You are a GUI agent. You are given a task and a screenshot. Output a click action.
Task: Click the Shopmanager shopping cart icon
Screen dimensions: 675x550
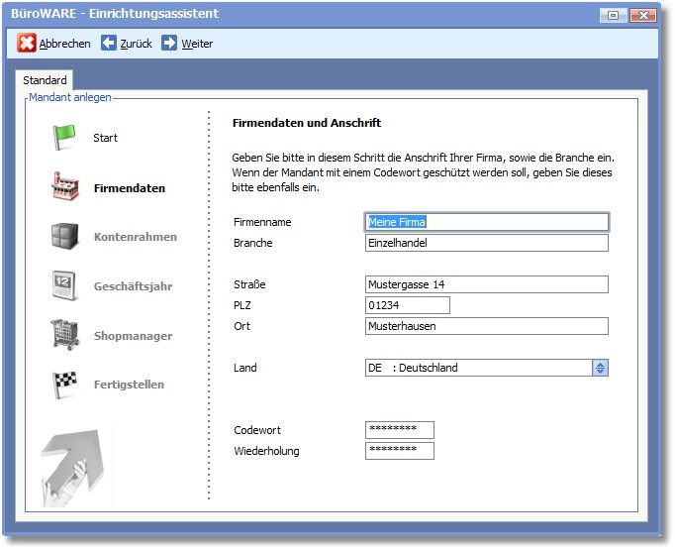click(64, 335)
